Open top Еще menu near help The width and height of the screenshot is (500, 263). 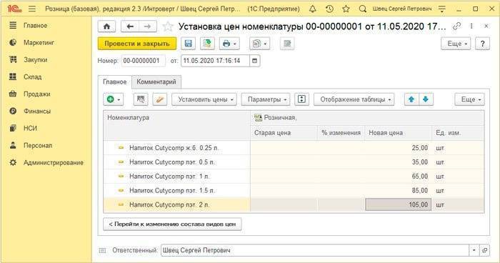[x=456, y=44]
